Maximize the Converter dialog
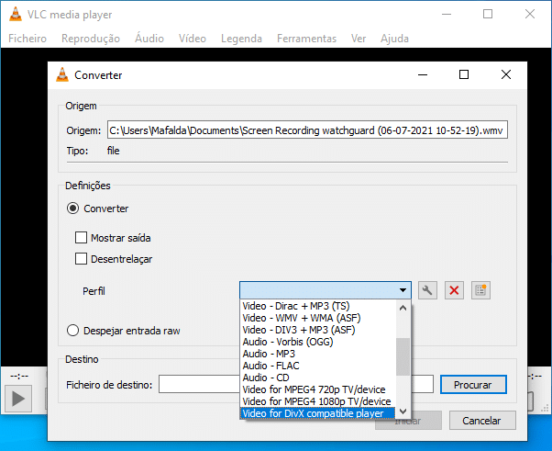Viewport: 552px width, 451px height. (x=464, y=74)
